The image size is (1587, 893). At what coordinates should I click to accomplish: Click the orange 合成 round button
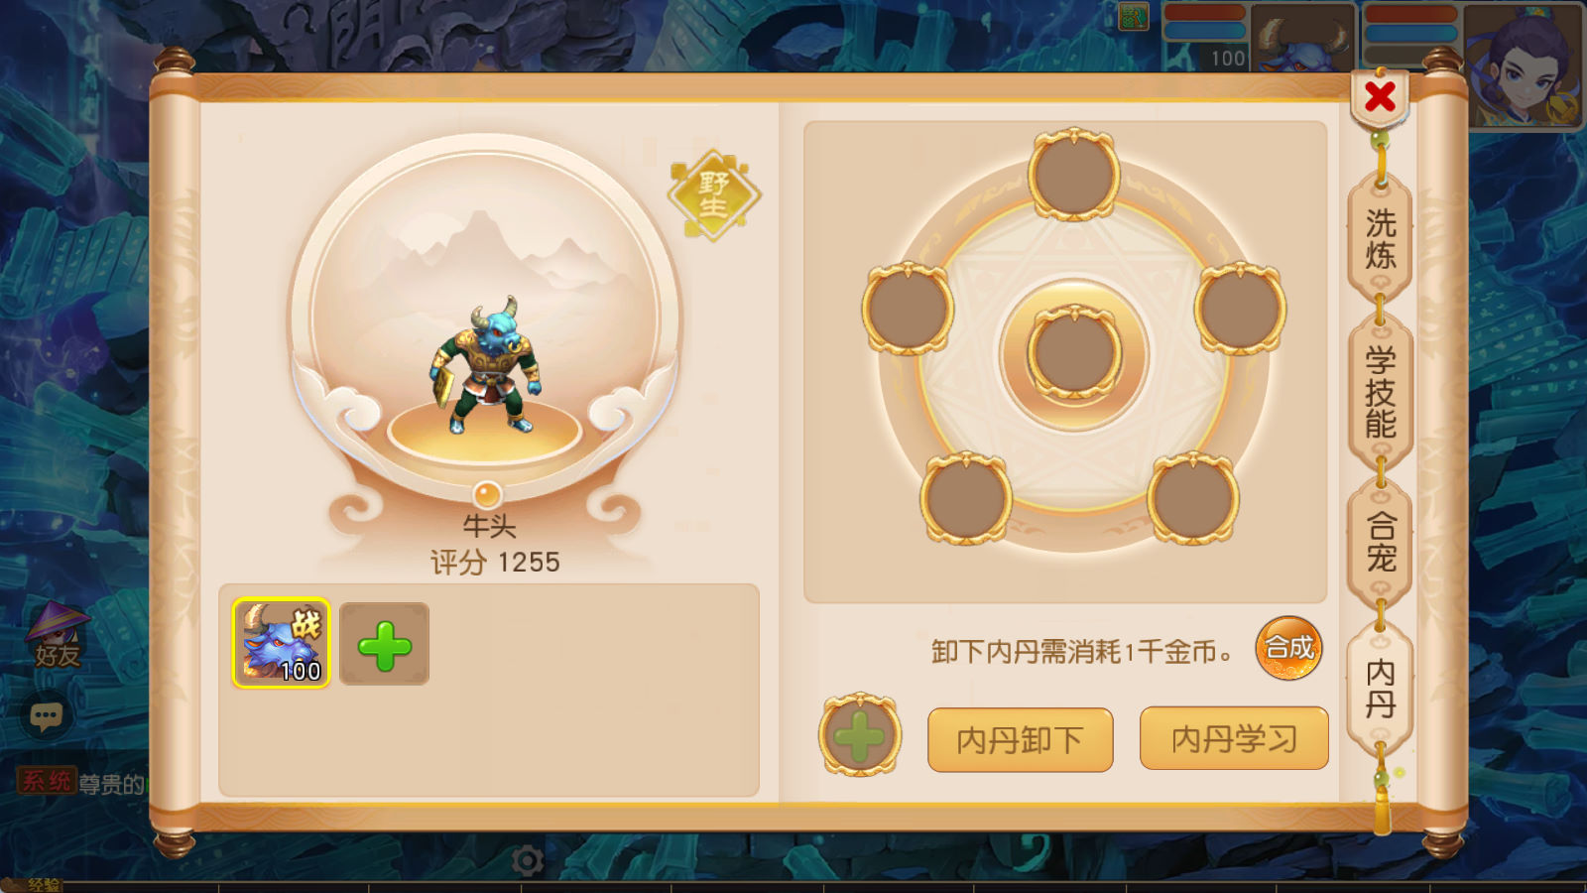(1288, 648)
